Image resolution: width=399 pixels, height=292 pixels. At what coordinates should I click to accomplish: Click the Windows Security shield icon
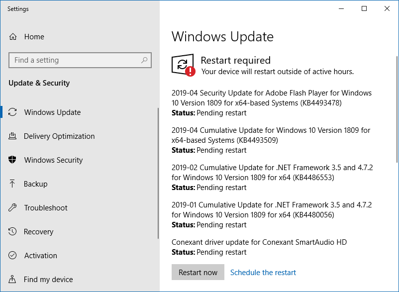[13, 160]
